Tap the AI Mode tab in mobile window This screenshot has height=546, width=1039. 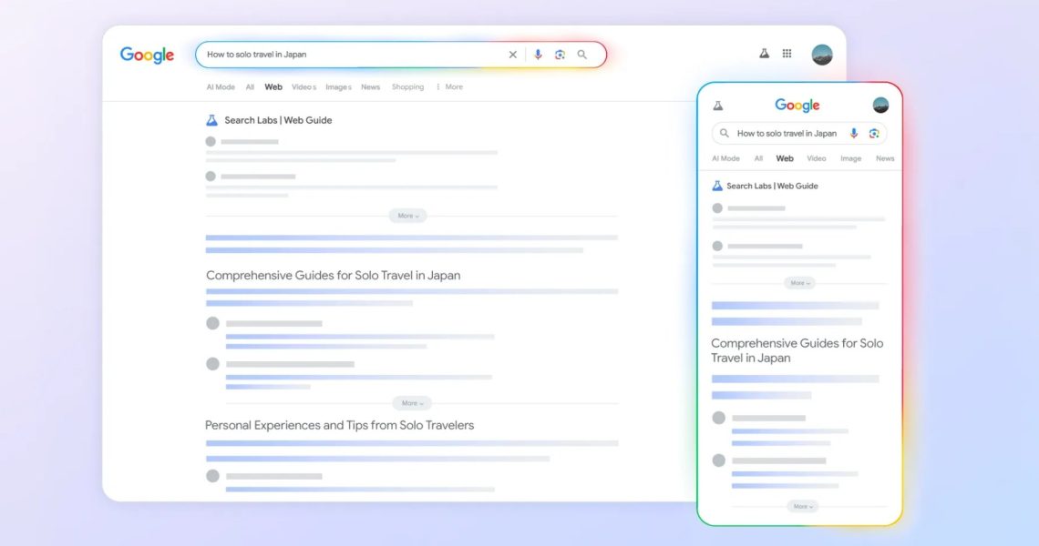725,158
